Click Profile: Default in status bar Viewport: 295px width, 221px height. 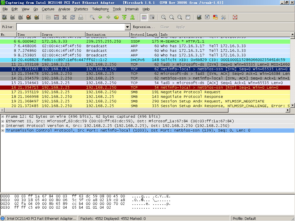(244, 219)
